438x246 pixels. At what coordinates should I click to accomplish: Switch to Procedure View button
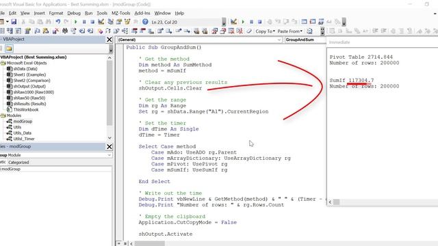118,243
